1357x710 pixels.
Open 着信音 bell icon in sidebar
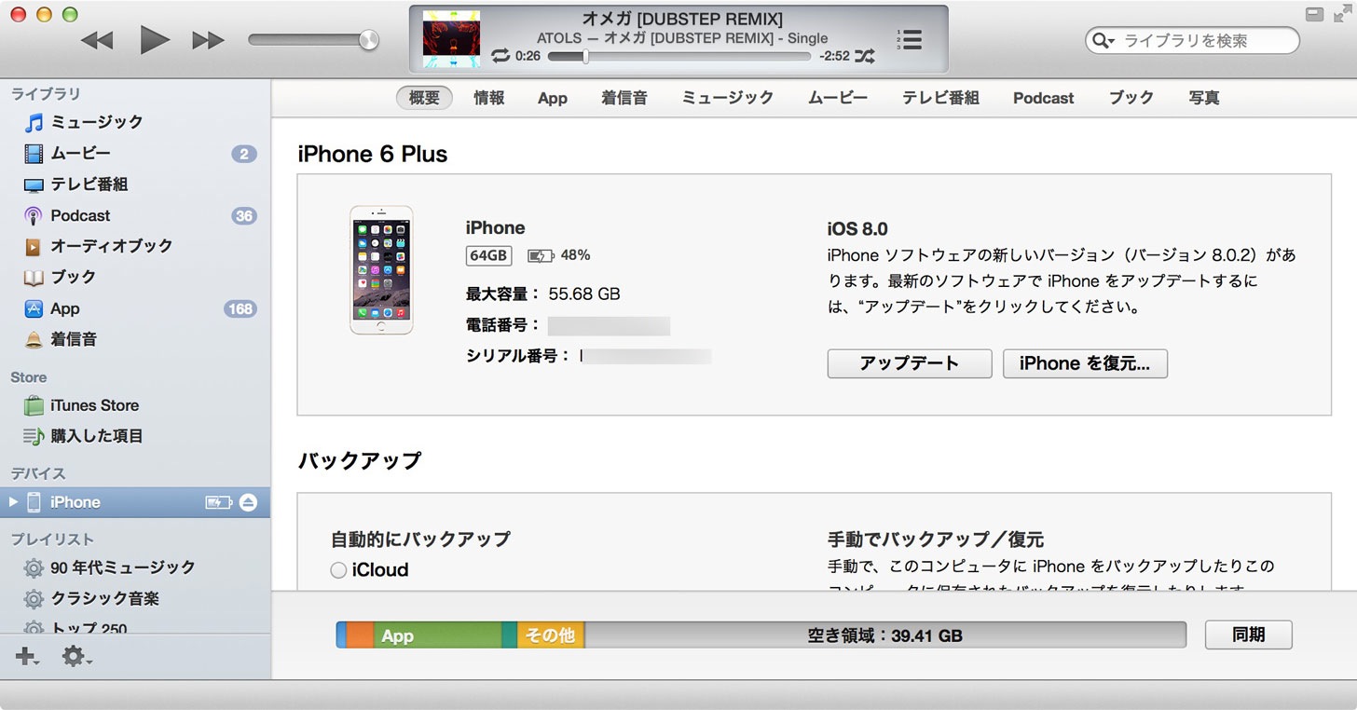coord(34,339)
